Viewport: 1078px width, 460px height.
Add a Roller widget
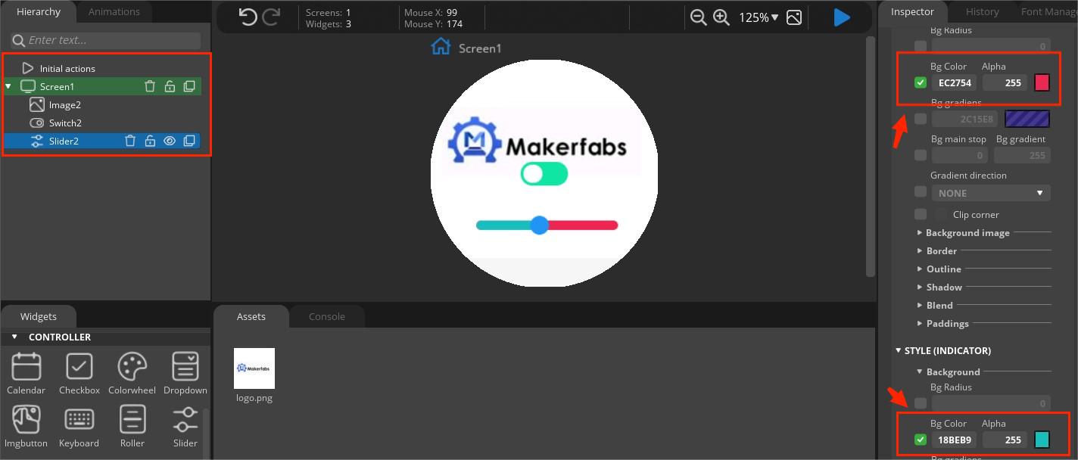132,426
